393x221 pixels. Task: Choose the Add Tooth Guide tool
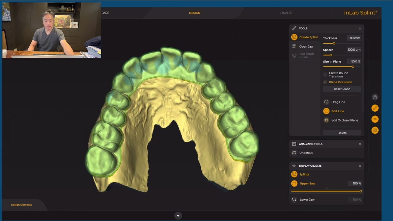(x=303, y=56)
